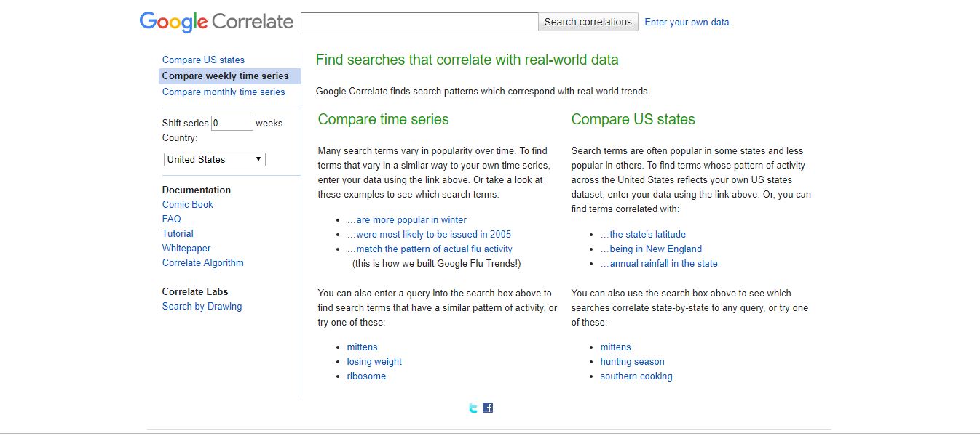
Task: Open the state's latitude example
Action: point(643,234)
